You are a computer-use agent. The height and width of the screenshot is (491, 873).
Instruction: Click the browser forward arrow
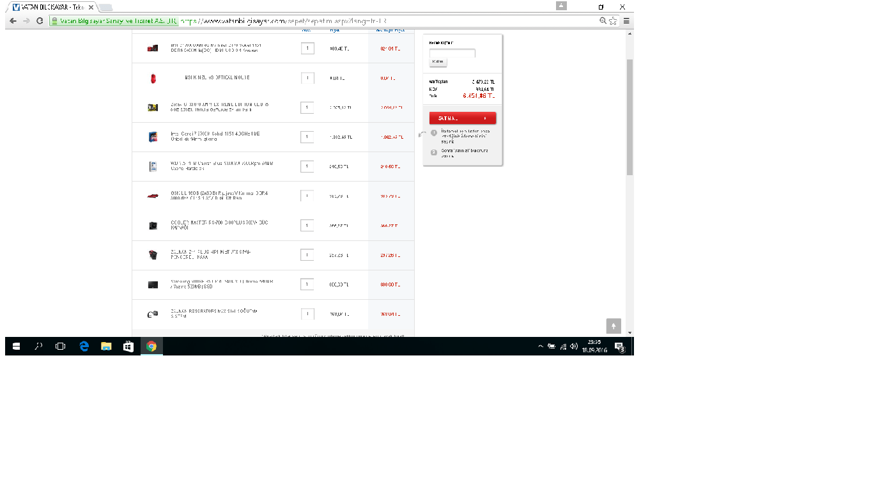coord(26,20)
